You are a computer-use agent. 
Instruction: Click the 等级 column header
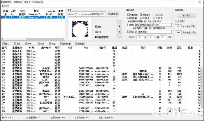tap(160, 48)
